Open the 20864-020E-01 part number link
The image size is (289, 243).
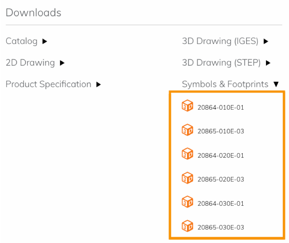coord(221,156)
